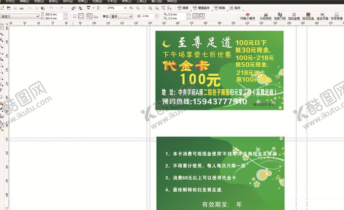
Task: Select the 有效期至: 年 text on back card
Action: click(222, 205)
